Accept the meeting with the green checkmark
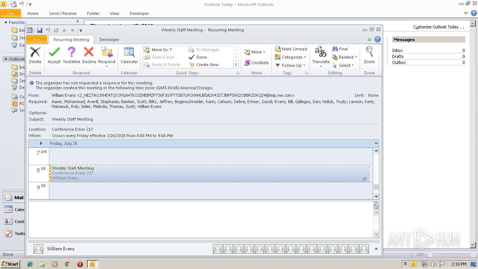 (54, 55)
